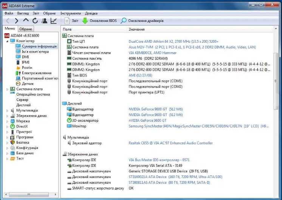Open ST3160021A ATA Device link

click(x=175, y=177)
